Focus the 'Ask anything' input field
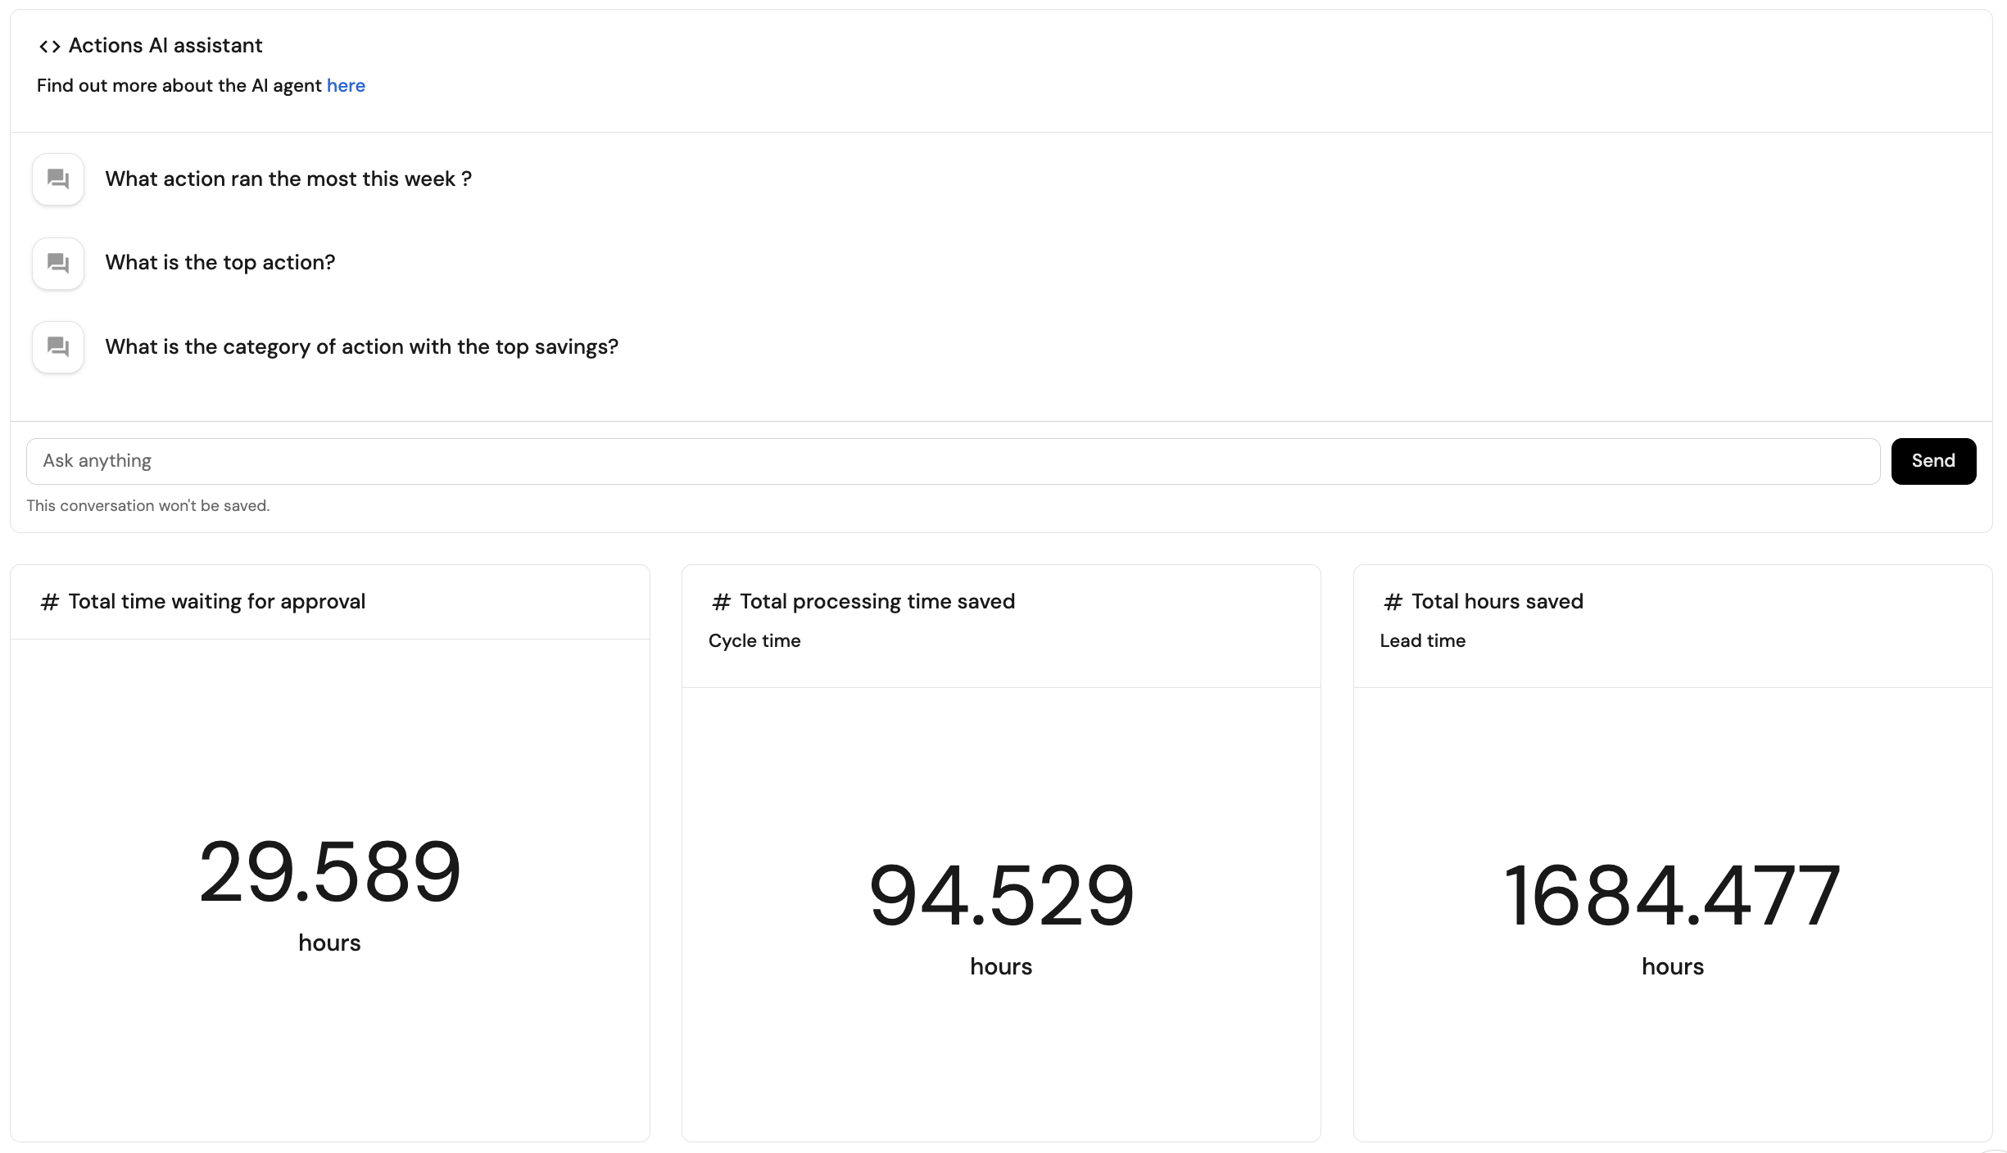Image resolution: width=2007 pixels, height=1153 pixels. pyautogui.click(x=952, y=461)
